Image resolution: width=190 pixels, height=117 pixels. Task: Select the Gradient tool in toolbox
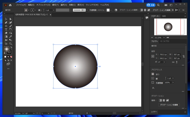[6, 37]
